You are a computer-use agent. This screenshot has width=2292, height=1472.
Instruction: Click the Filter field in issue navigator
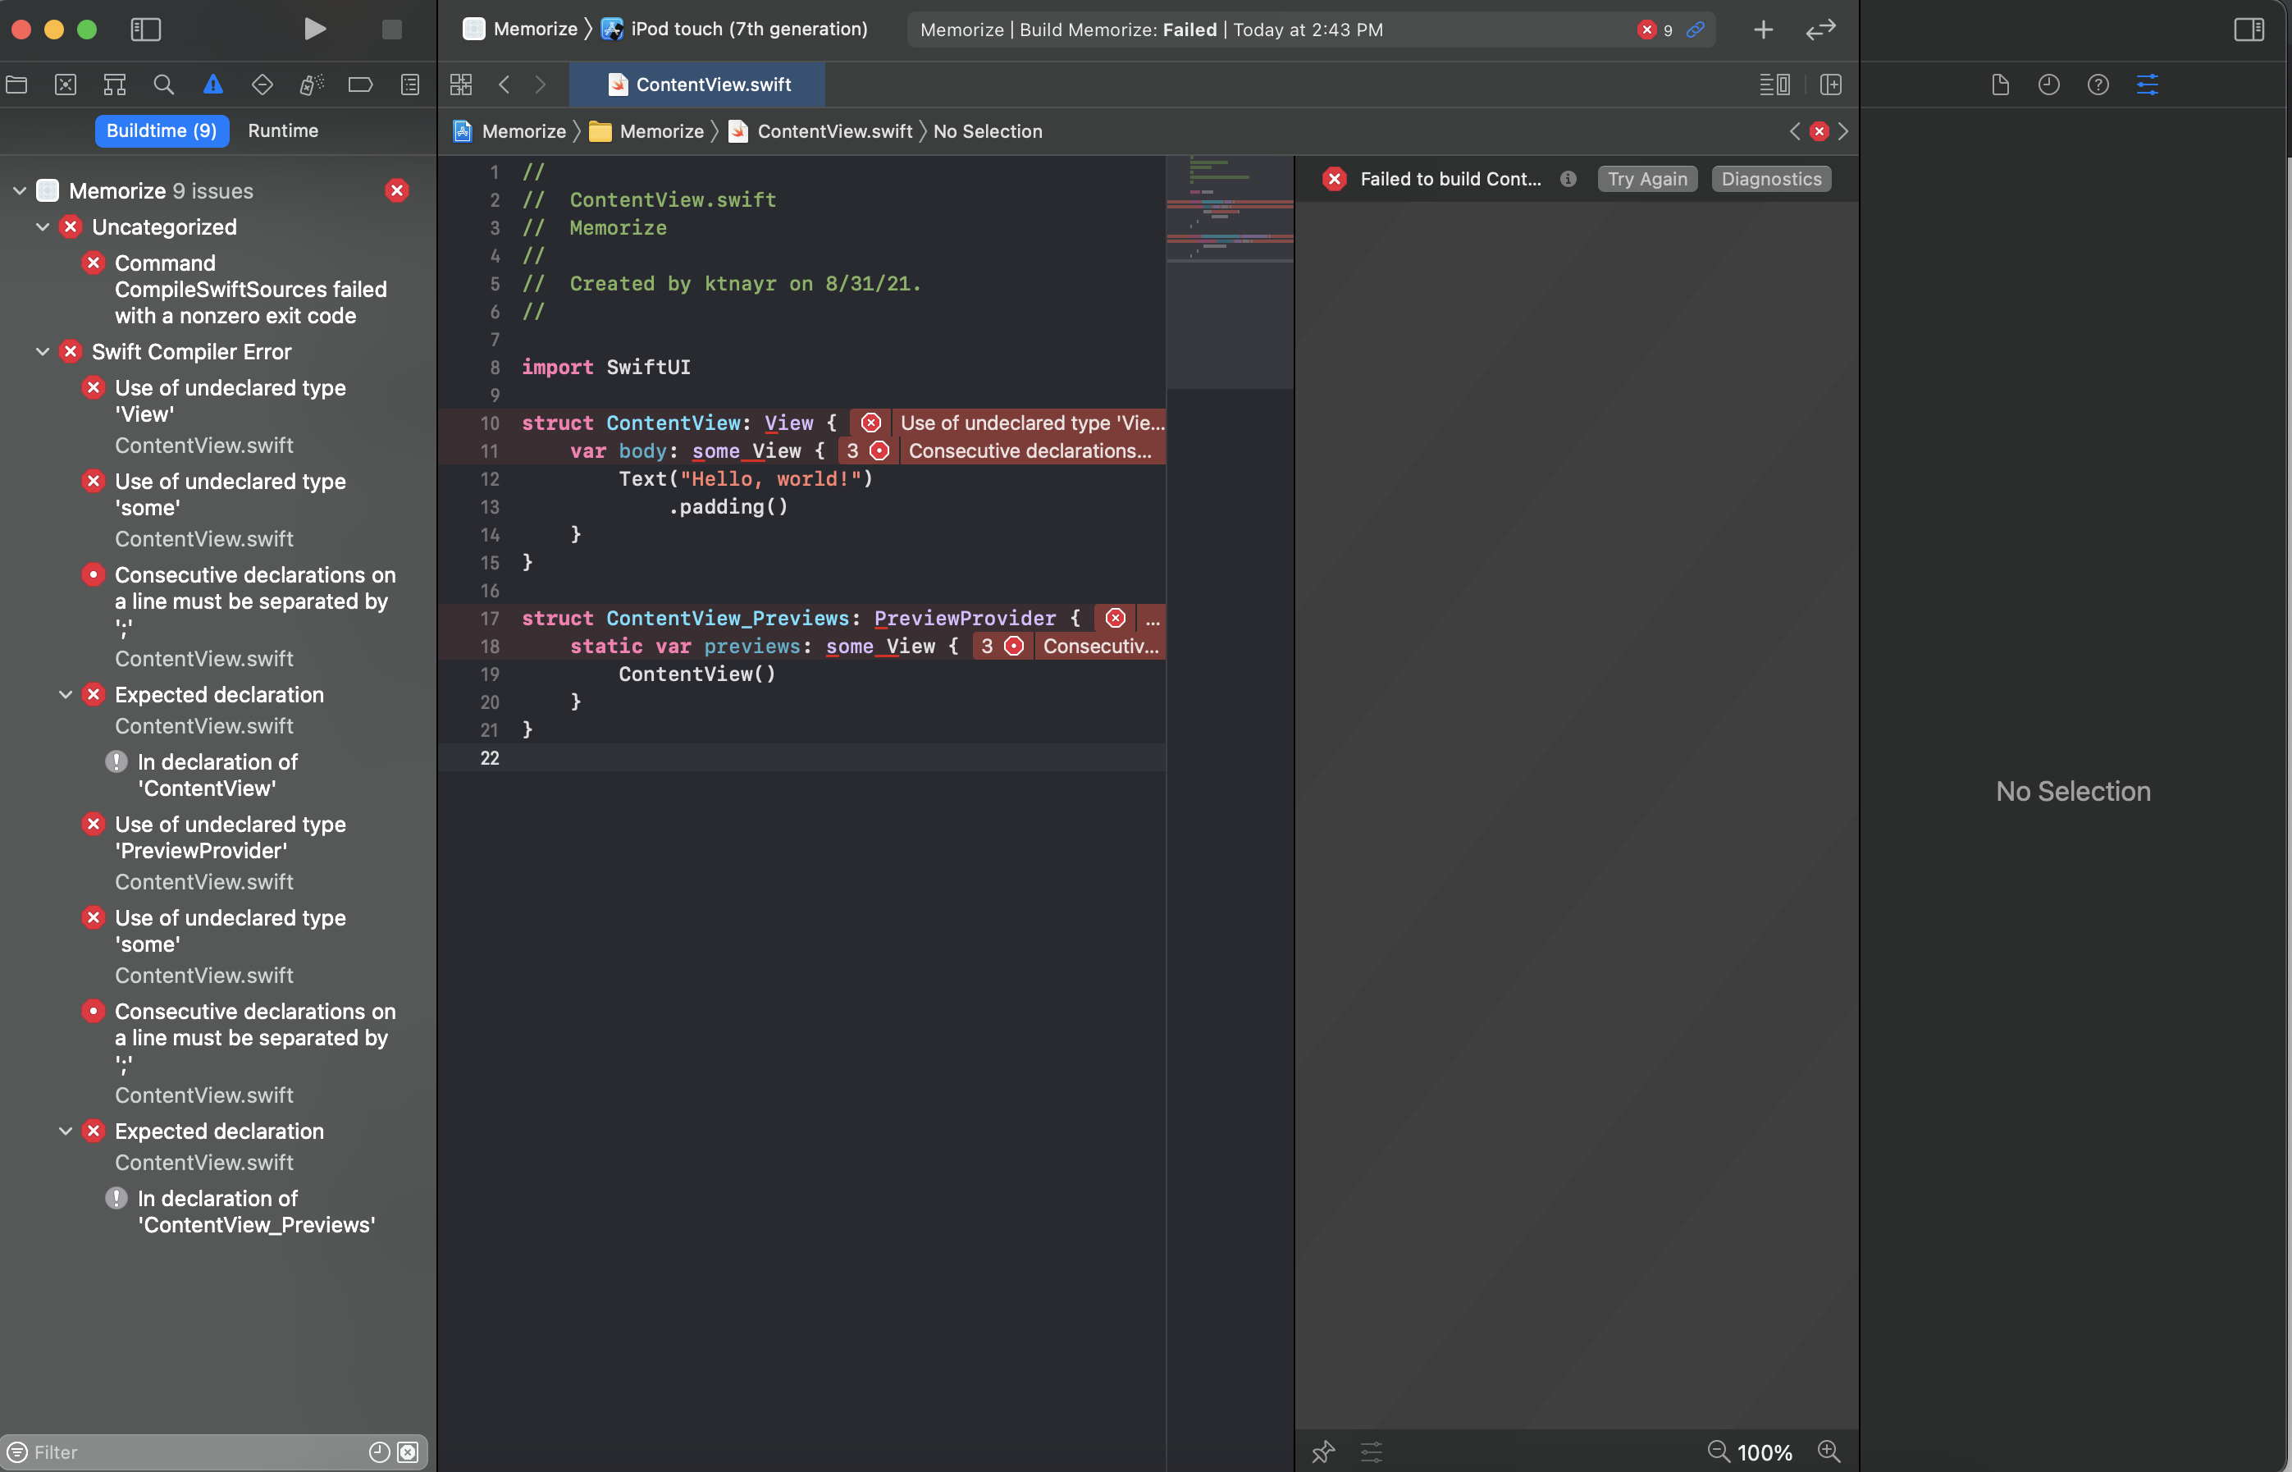(x=191, y=1452)
